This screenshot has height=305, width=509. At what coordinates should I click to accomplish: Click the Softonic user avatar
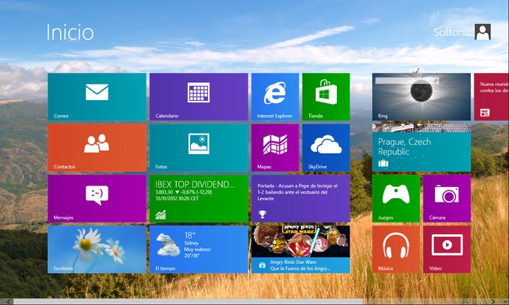483,31
